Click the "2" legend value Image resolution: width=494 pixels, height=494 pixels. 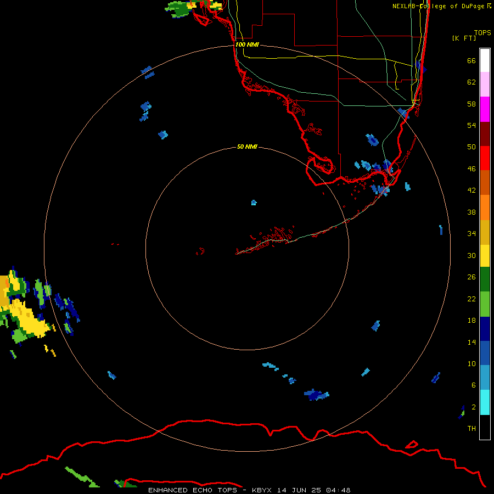(x=474, y=407)
